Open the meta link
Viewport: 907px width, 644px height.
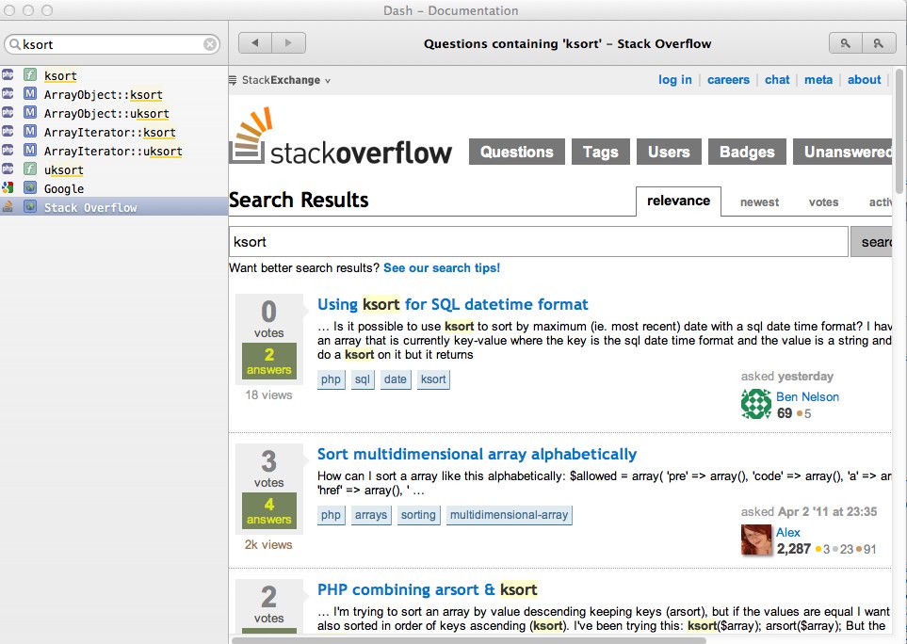[818, 80]
